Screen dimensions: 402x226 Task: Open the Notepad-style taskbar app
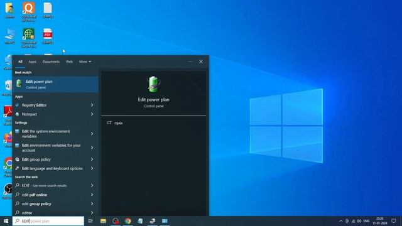[140, 221]
